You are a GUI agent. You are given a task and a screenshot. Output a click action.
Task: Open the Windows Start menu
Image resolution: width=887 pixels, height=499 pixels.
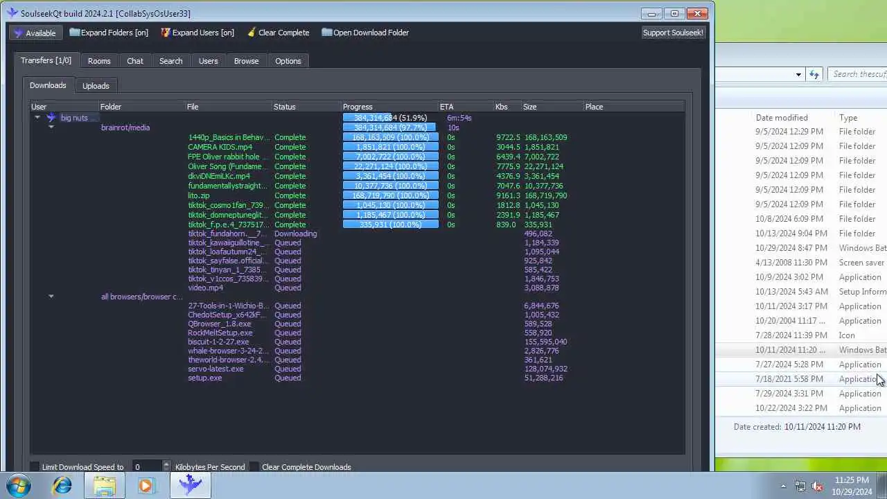[x=18, y=485]
